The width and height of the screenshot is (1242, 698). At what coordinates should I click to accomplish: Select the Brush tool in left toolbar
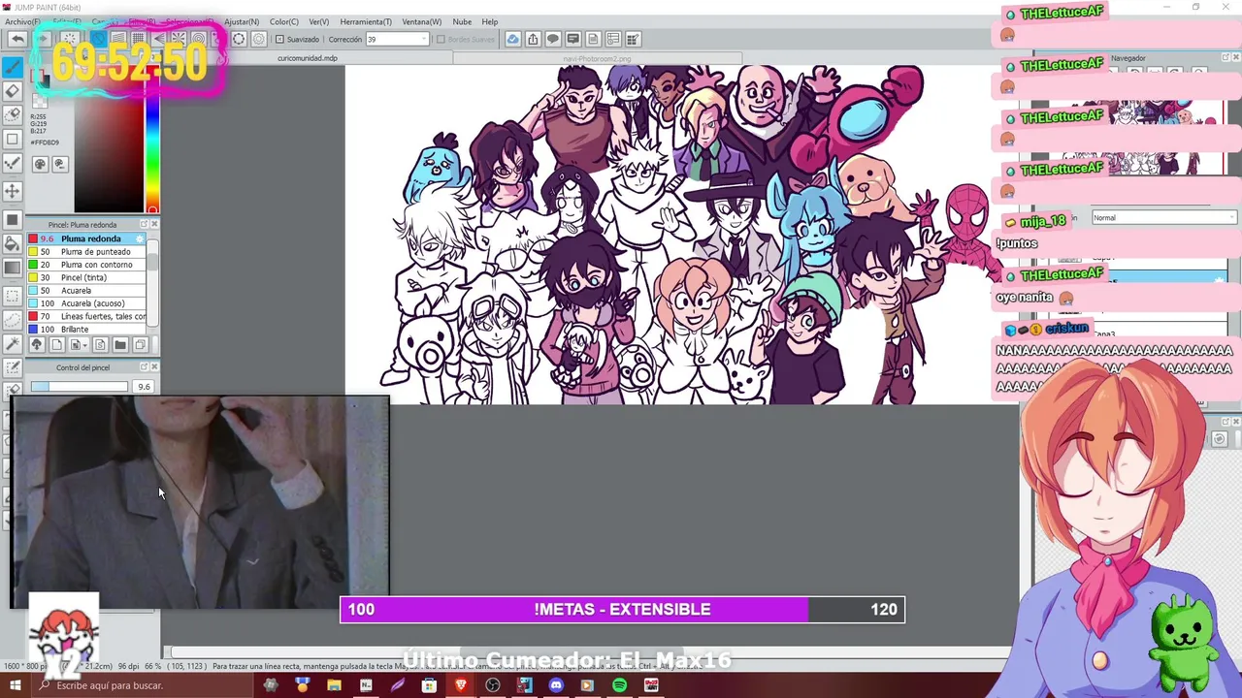(13, 68)
